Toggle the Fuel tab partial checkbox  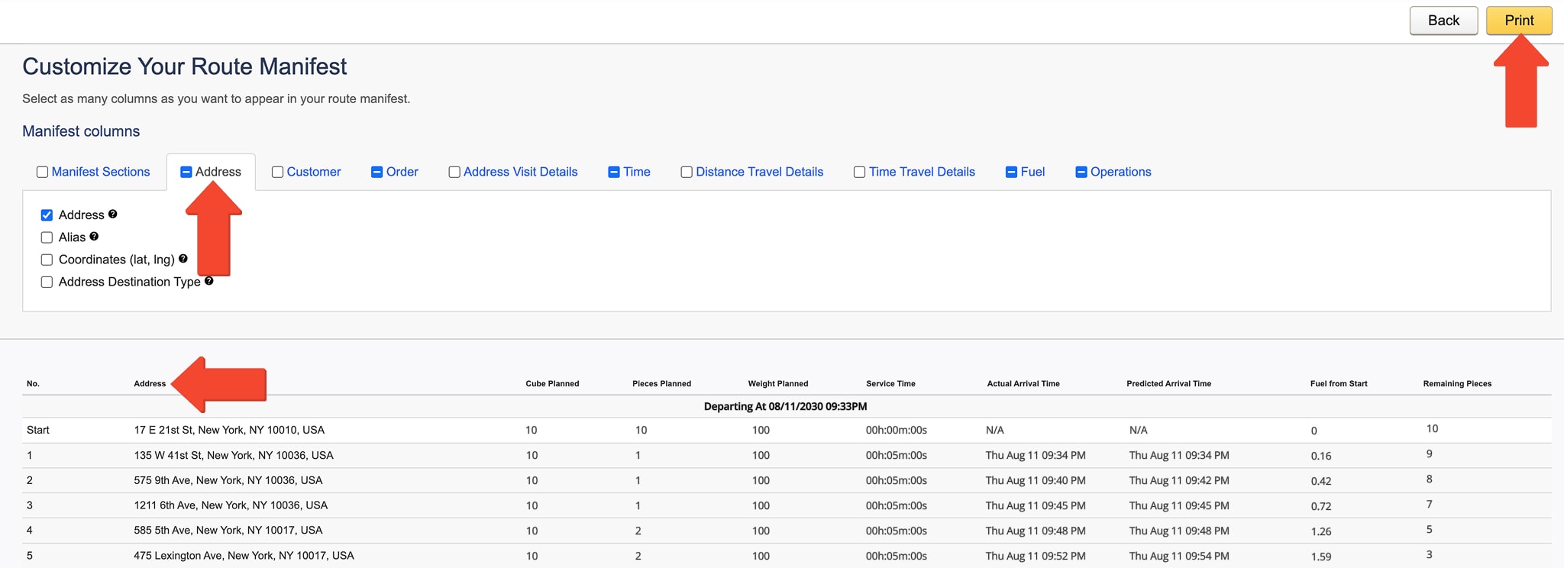coord(1011,172)
